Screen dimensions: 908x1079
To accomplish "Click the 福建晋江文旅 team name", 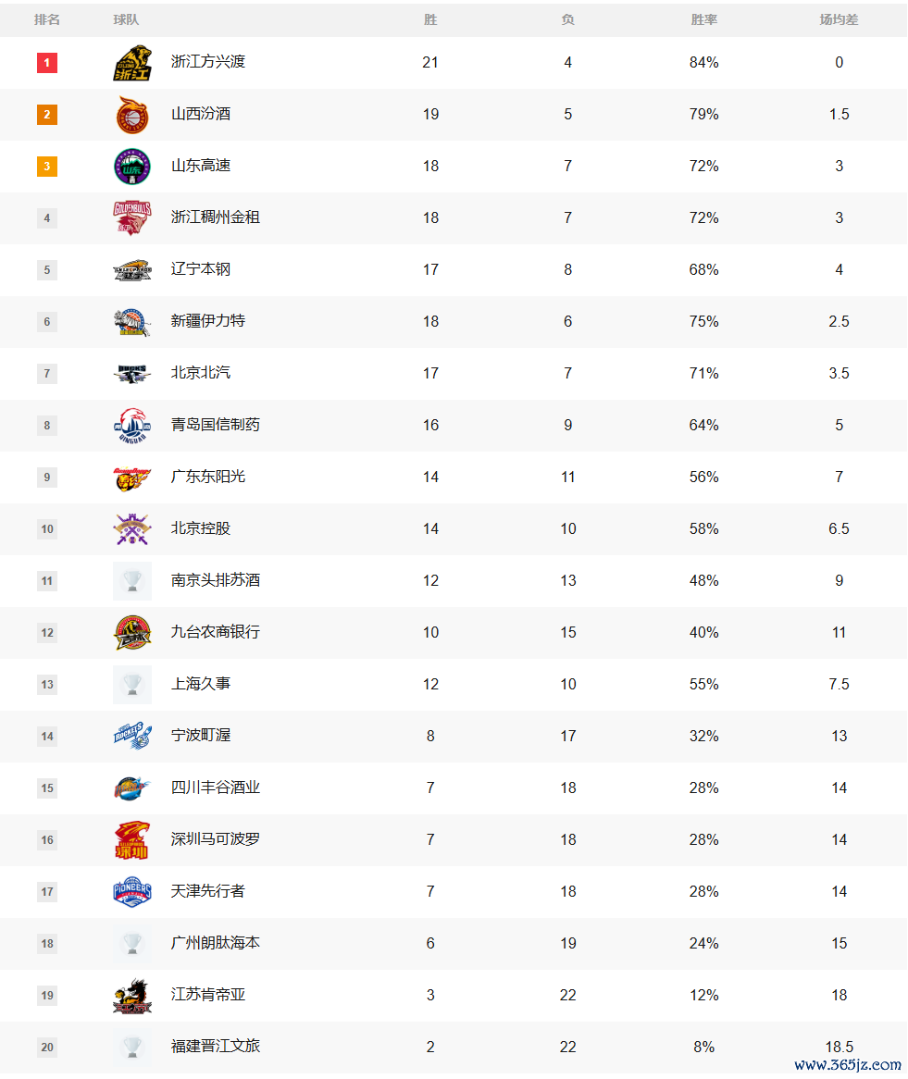I will pyautogui.click(x=216, y=1047).
